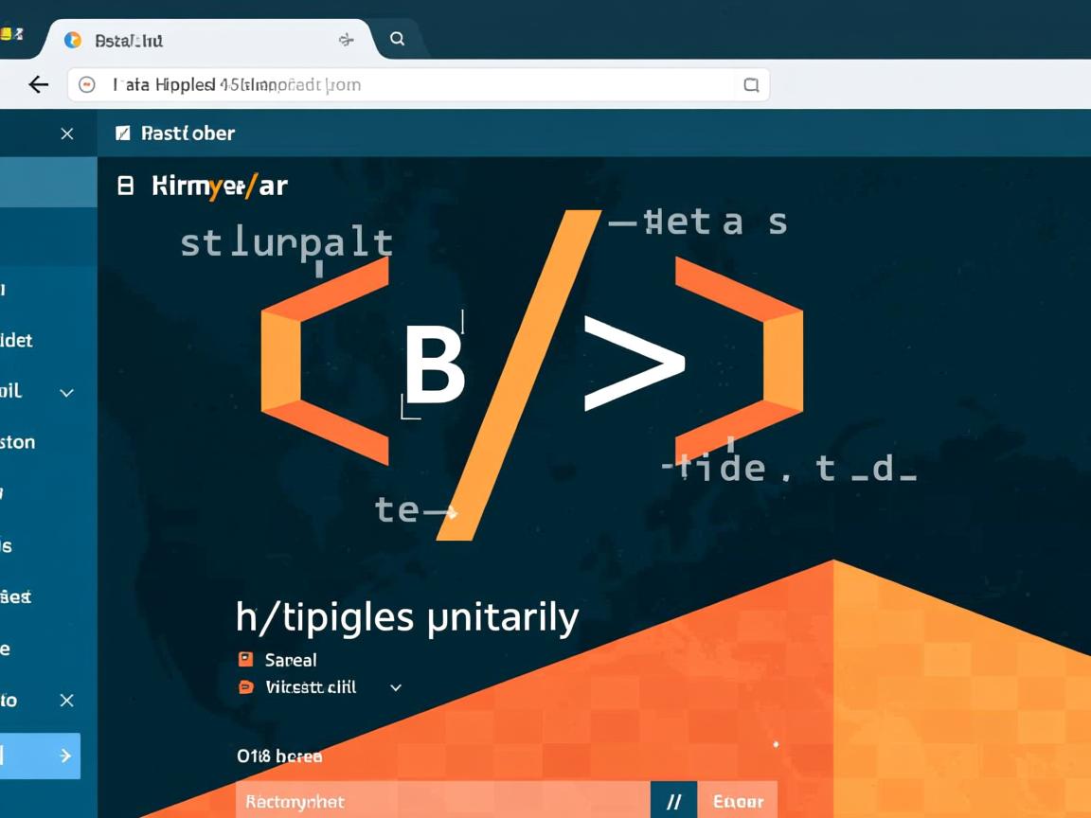
Task: Click the icon left of Rastfober header
Action: pyautogui.click(x=122, y=133)
